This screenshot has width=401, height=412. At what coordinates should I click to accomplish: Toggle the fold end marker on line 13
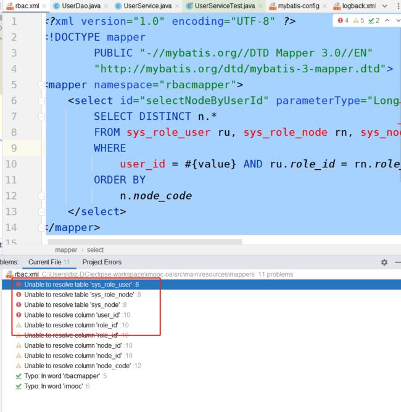point(41,212)
